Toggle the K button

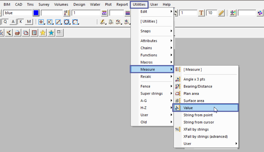pyautogui.click(x=21, y=22)
